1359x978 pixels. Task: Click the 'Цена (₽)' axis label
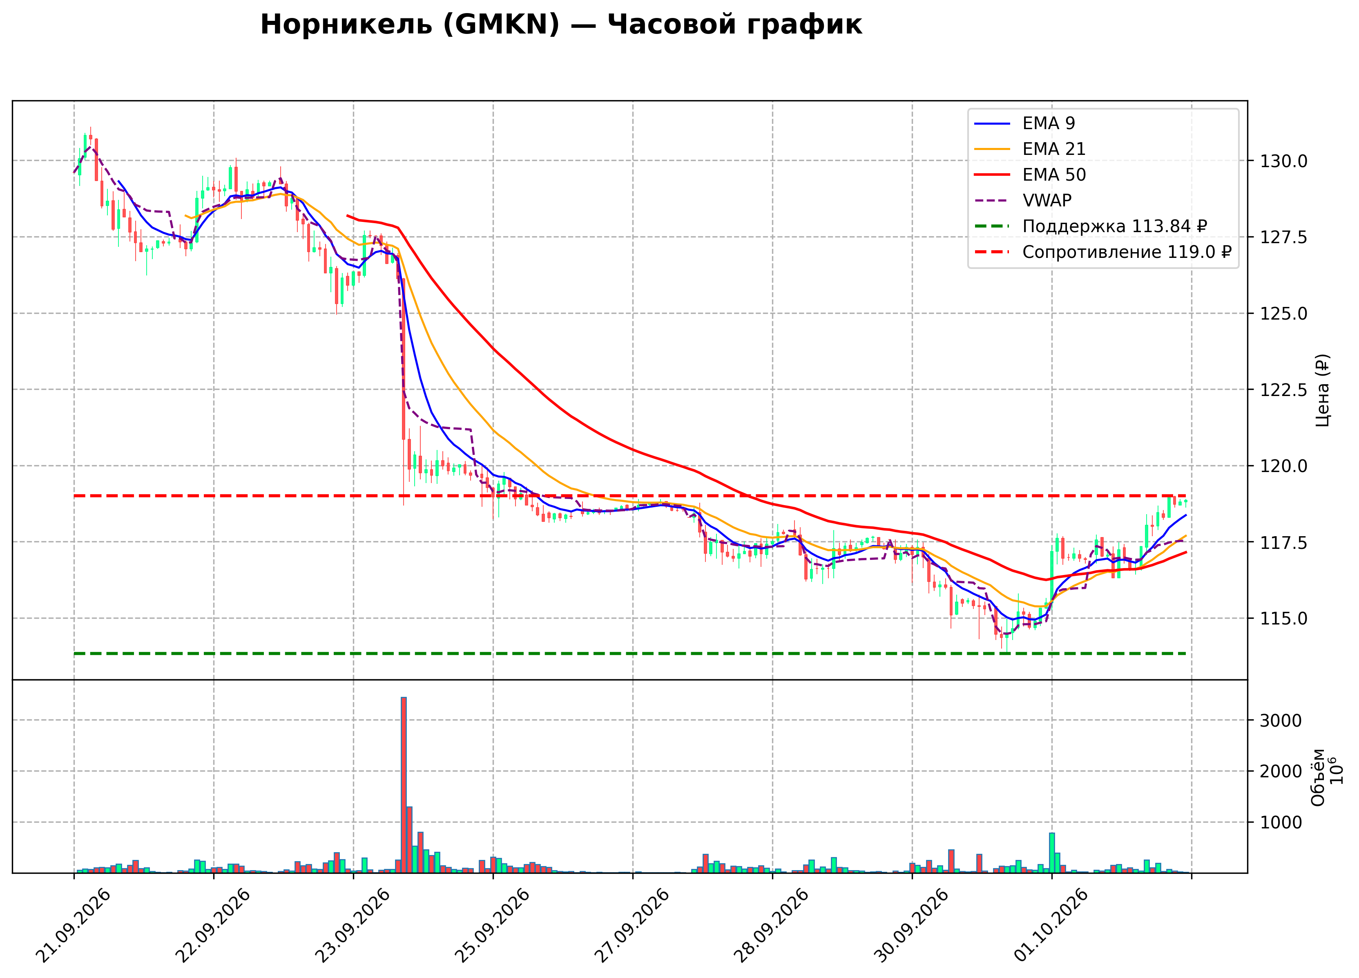click(1323, 390)
